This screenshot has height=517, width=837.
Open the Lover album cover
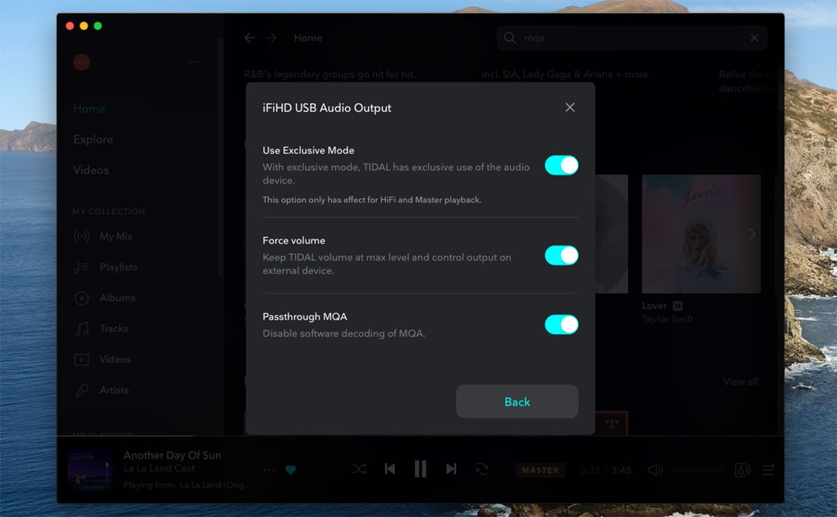pos(701,234)
